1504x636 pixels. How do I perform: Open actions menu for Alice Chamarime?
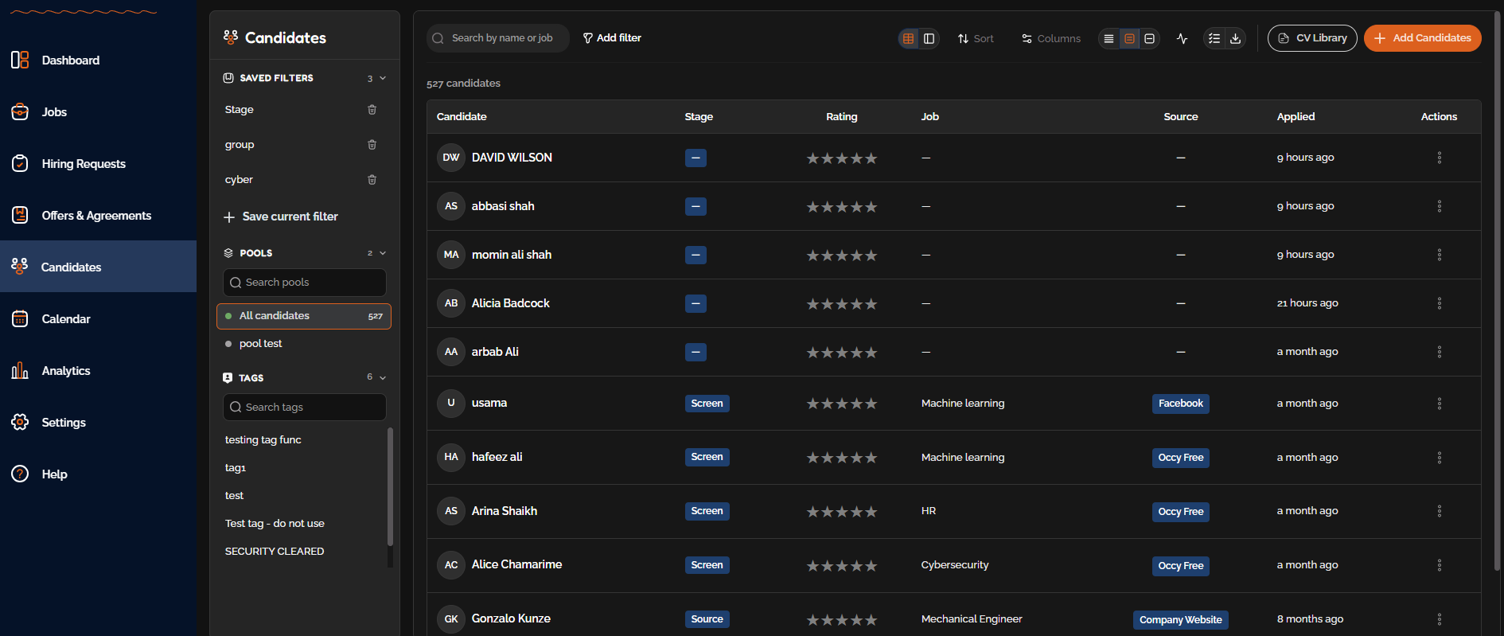coord(1440,565)
